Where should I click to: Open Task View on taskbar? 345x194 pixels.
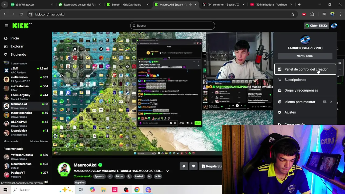pos(81,190)
